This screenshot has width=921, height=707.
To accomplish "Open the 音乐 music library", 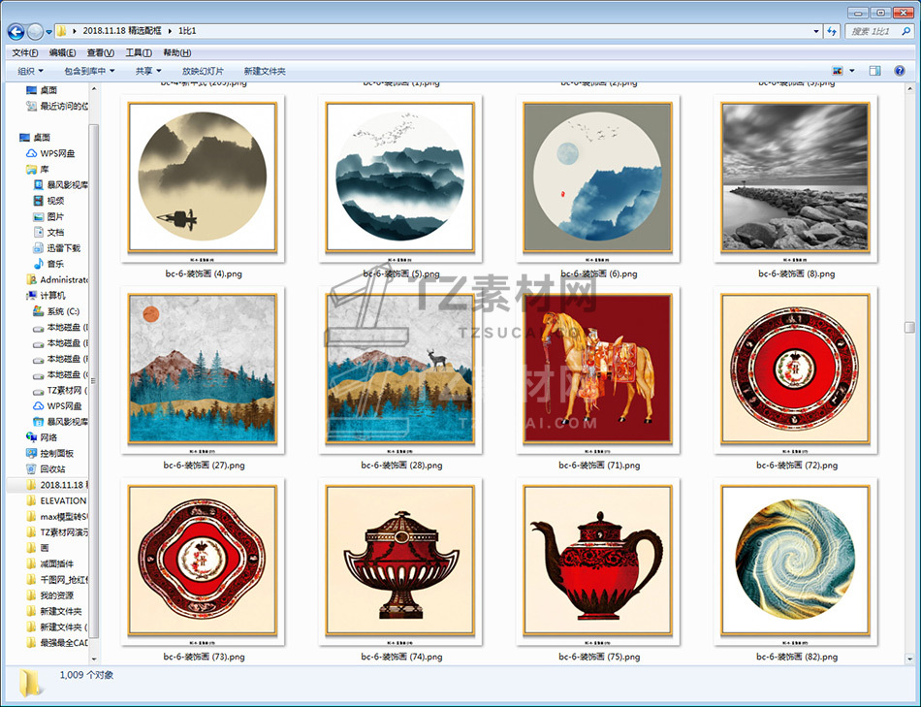I will [x=55, y=264].
